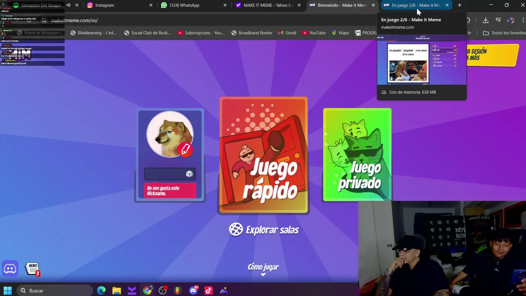
Task: Mute audio icon on Sensacion Del Bloque tab
Action: [68, 5]
